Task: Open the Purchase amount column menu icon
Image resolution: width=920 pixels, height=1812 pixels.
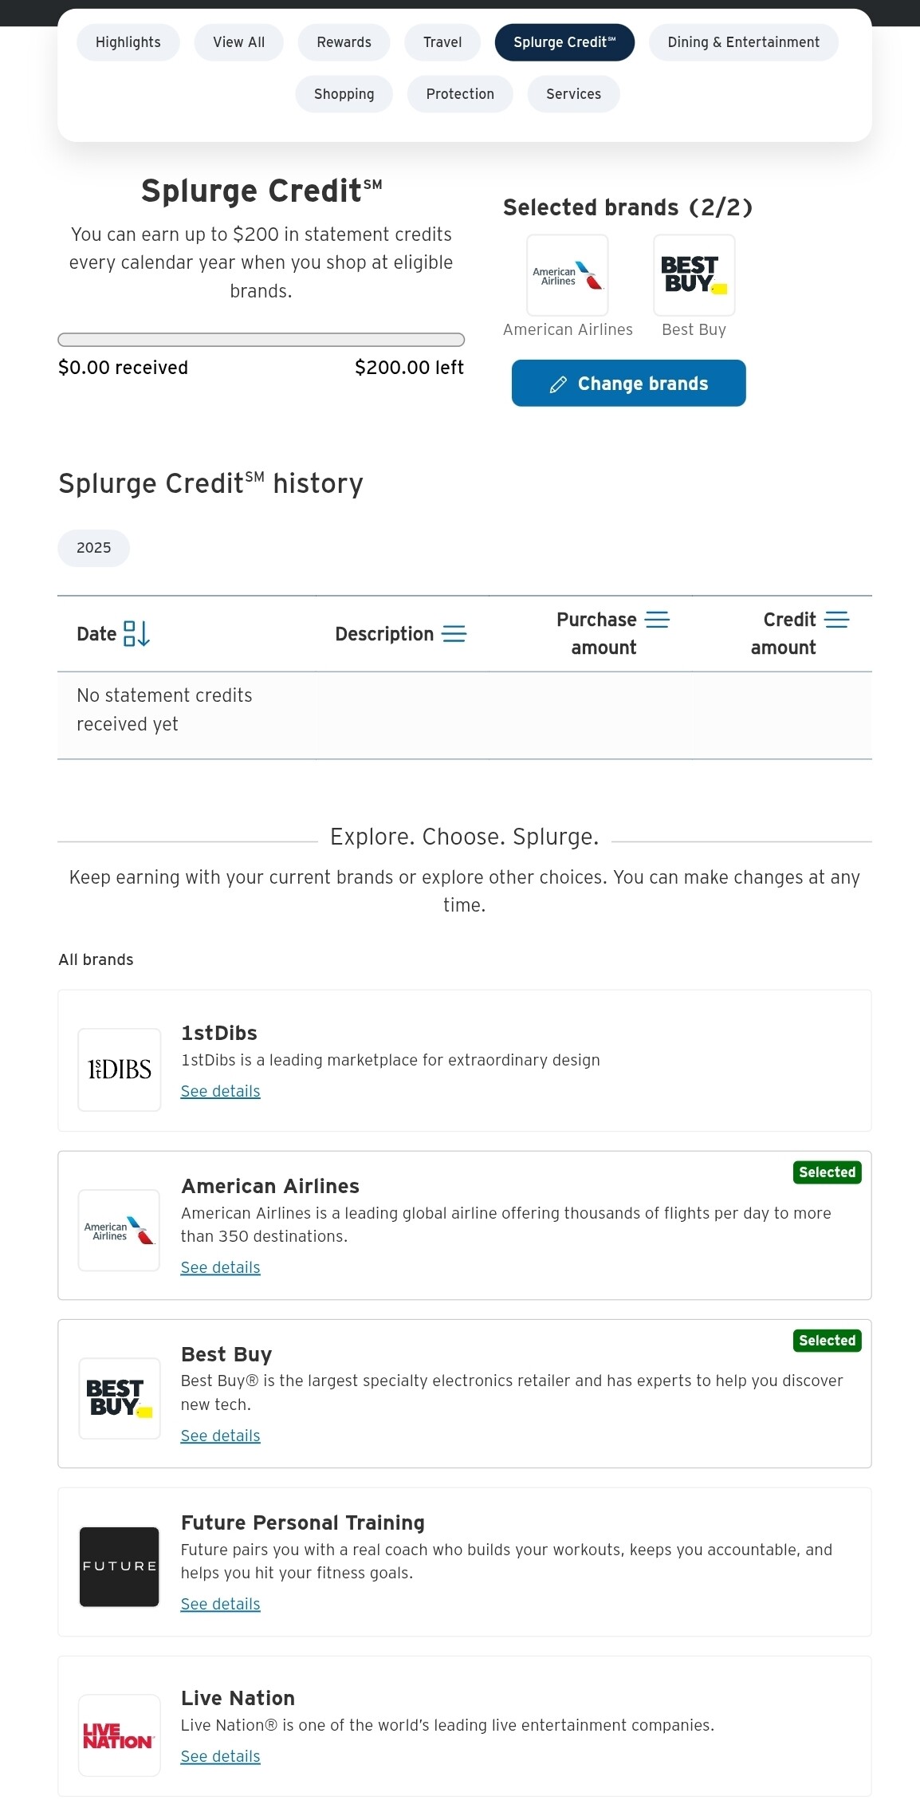Action: pos(657,620)
